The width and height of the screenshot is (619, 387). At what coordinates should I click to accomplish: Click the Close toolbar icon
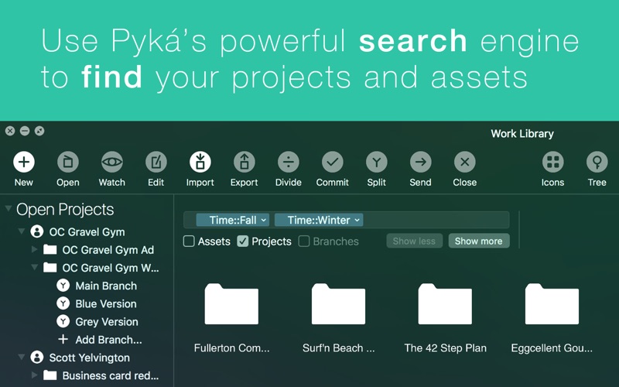click(x=465, y=162)
